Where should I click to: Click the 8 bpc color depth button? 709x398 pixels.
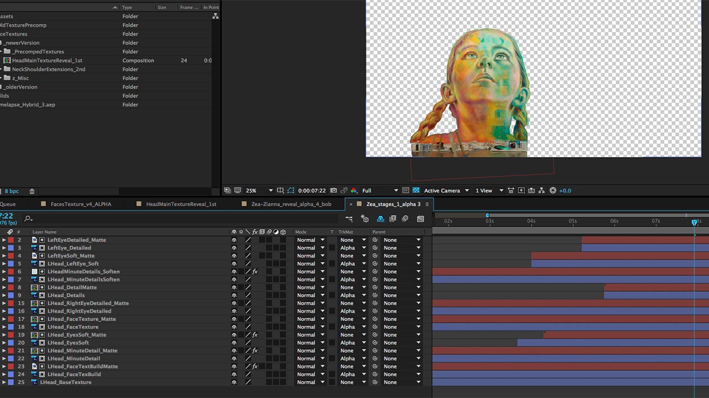click(12, 191)
